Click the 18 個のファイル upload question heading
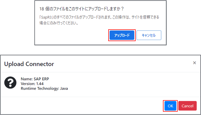The width and height of the screenshot is (201, 115). (81, 9)
